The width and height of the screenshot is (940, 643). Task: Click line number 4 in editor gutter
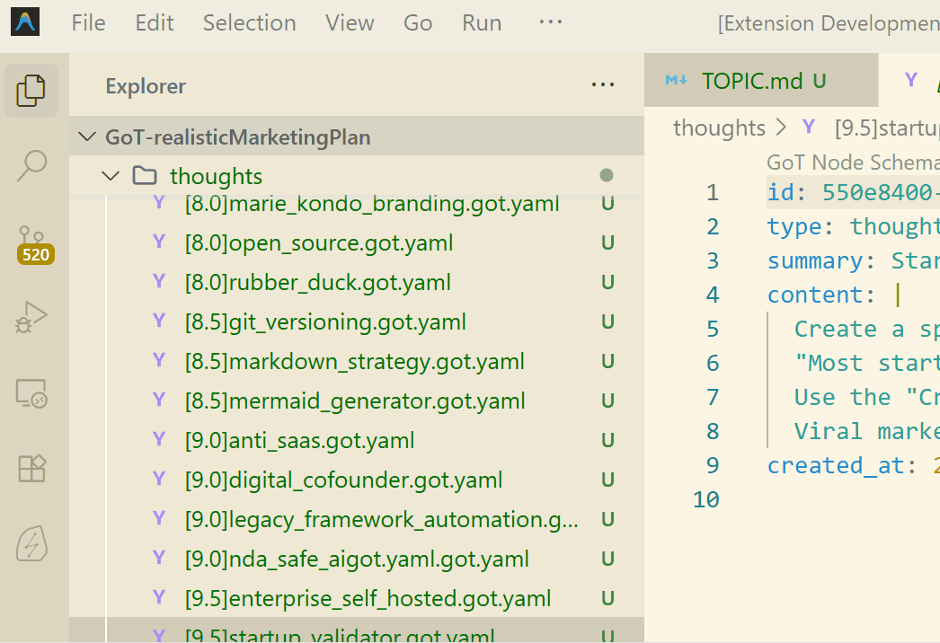click(x=713, y=295)
